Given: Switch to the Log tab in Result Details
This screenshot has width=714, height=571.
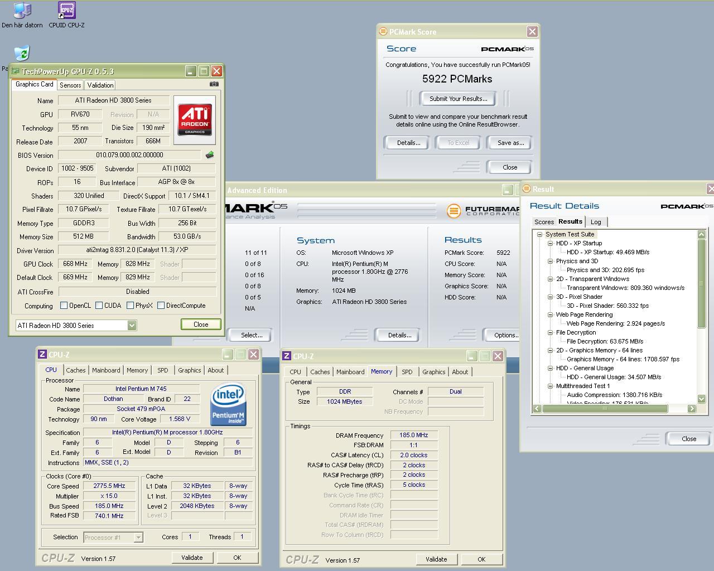Looking at the screenshot, I should [x=596, y=222].
